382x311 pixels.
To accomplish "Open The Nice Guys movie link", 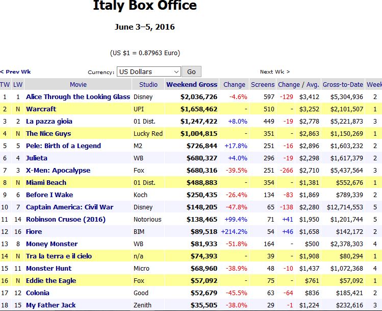I will point(48,134).
